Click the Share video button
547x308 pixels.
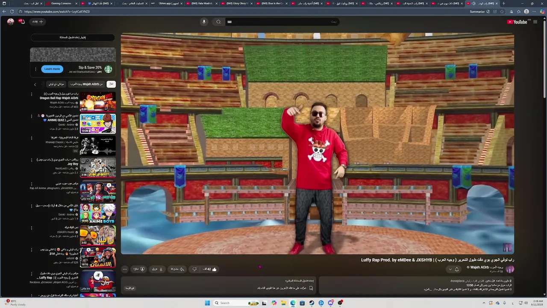coord(177,269)
